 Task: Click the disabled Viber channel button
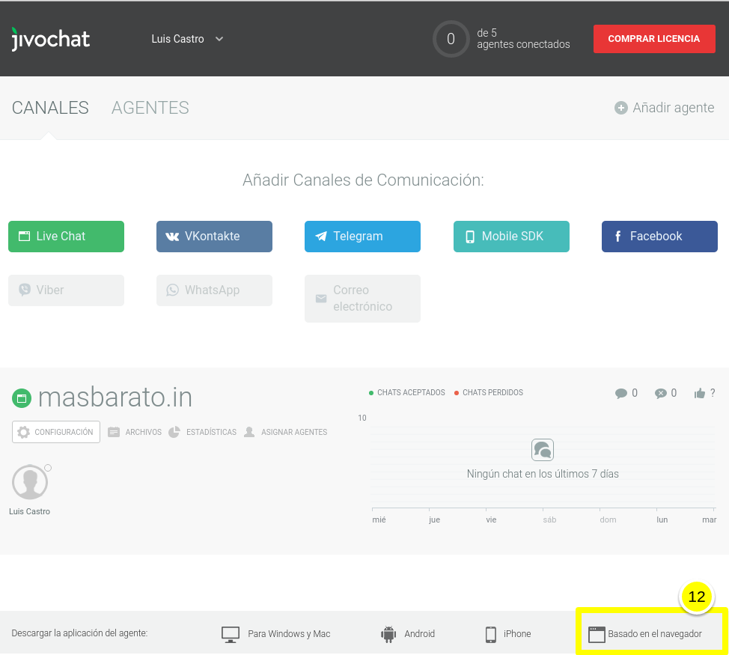[x=66, y=290]
